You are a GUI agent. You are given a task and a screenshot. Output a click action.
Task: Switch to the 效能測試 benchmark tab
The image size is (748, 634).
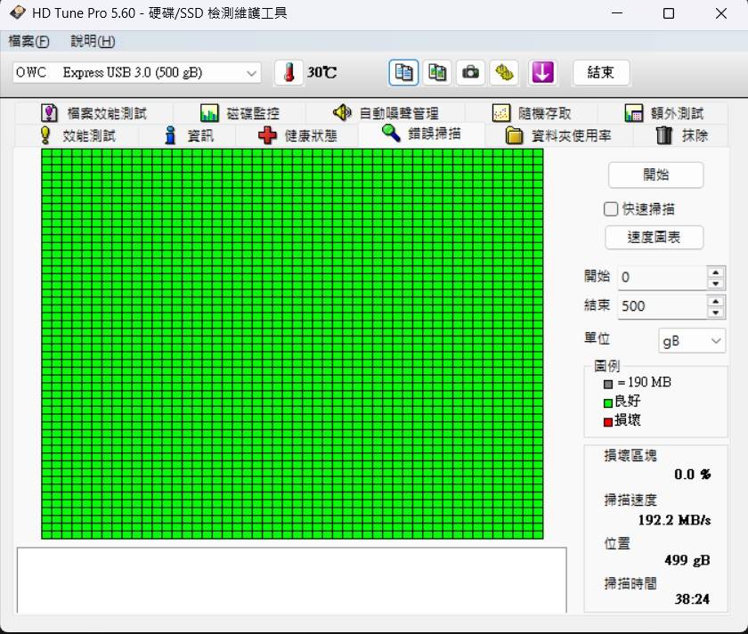tap(77, 135)
